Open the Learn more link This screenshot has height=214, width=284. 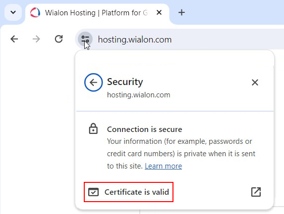tap(164, 166)
